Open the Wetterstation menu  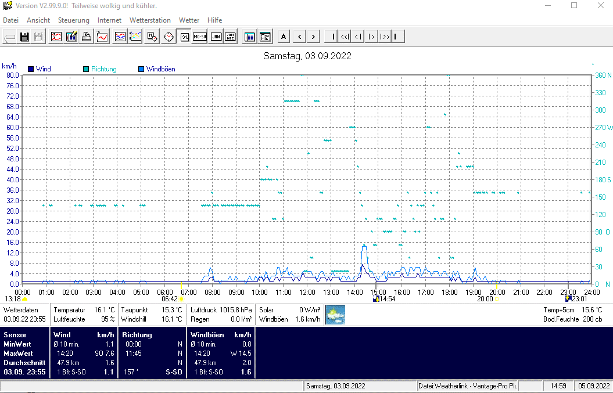[x=150, y=20]
